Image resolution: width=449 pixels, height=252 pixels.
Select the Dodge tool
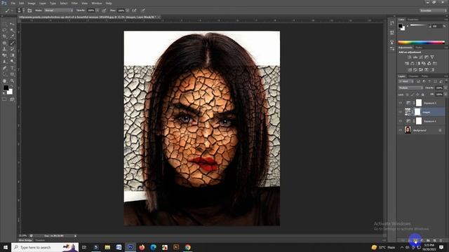click(x=12, y=62)
